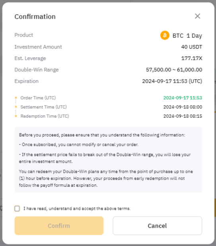The width and height of the screenshot is (216, 246).
Task: Click the expiration date value
Action: coord(172,81)
